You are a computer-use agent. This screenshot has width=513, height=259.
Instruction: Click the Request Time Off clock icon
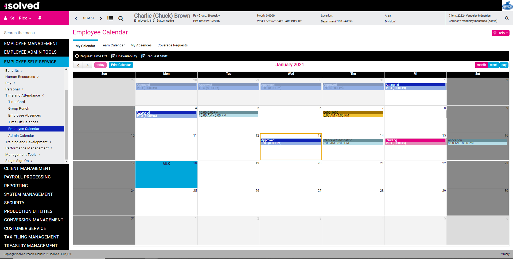77,56
